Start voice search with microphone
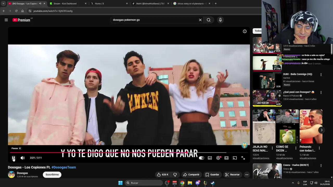This screenshot has width=333, height=187. click(x=220, y=20)
